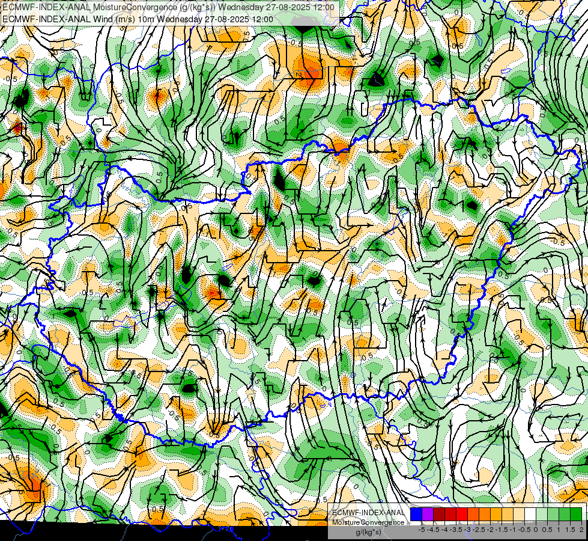This screenshot has width=588, height=541.
Task: Pick the orange-red swatch between -3 and -2.5
Action: pyautogui.click(x=473, y=515)
